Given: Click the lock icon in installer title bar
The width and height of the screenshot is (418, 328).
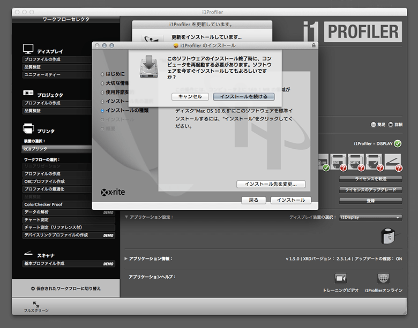Looking at the screenshot, I should [x=313, y=45].
